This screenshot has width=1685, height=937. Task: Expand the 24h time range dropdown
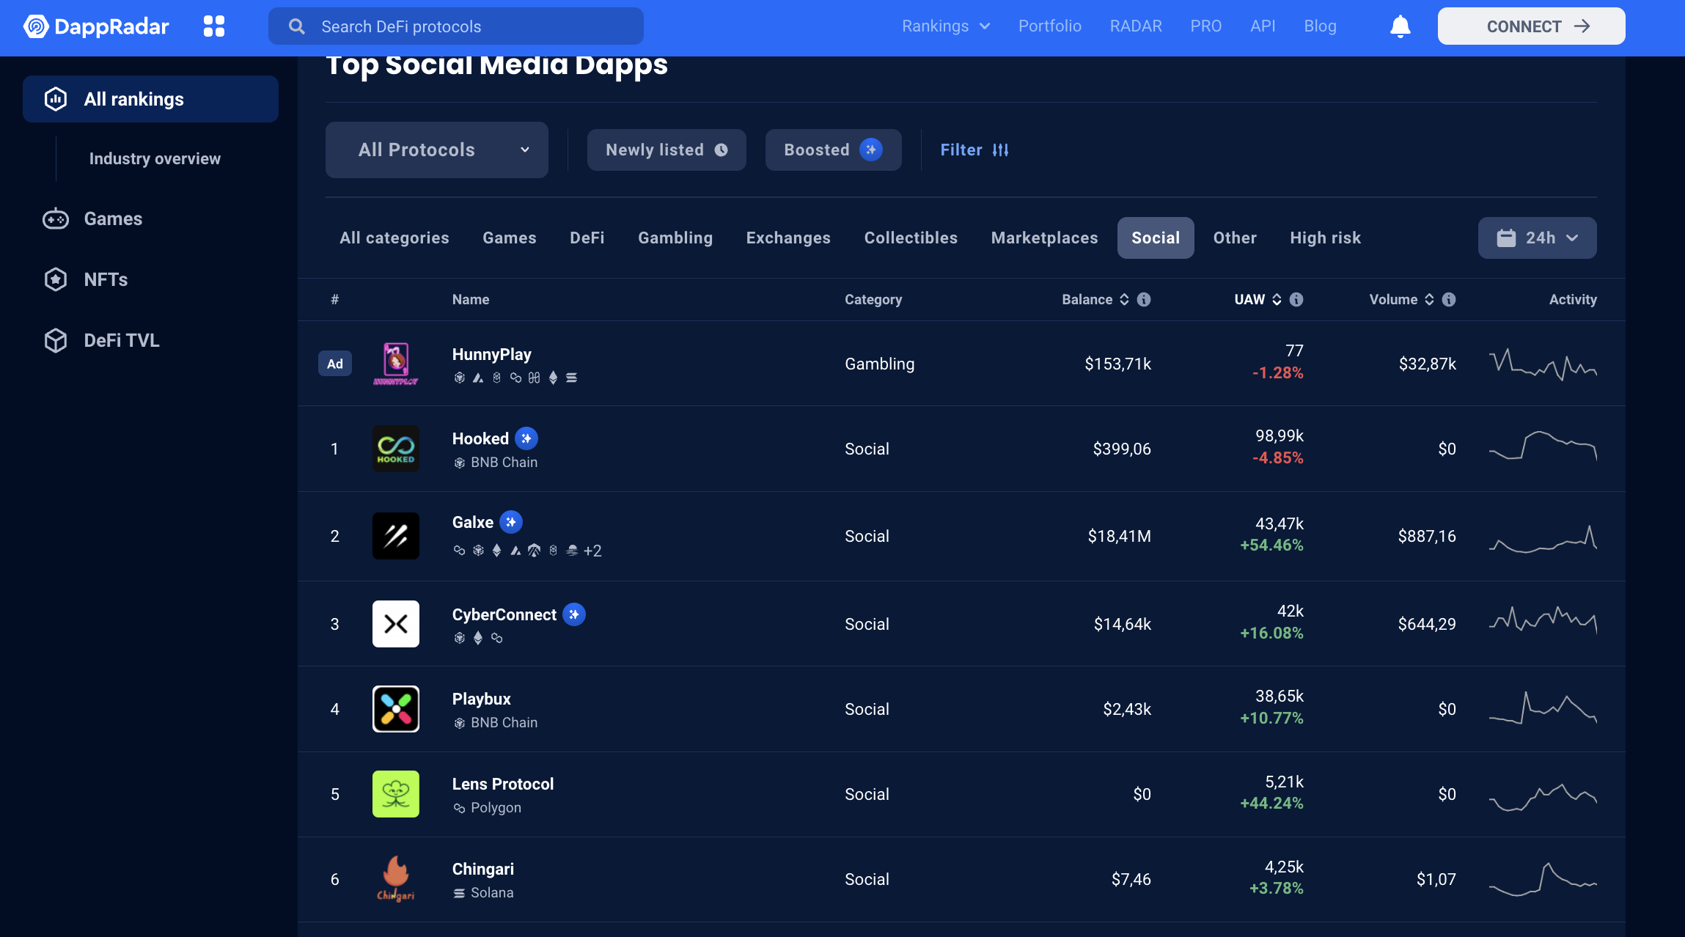tap(1537, 238)
